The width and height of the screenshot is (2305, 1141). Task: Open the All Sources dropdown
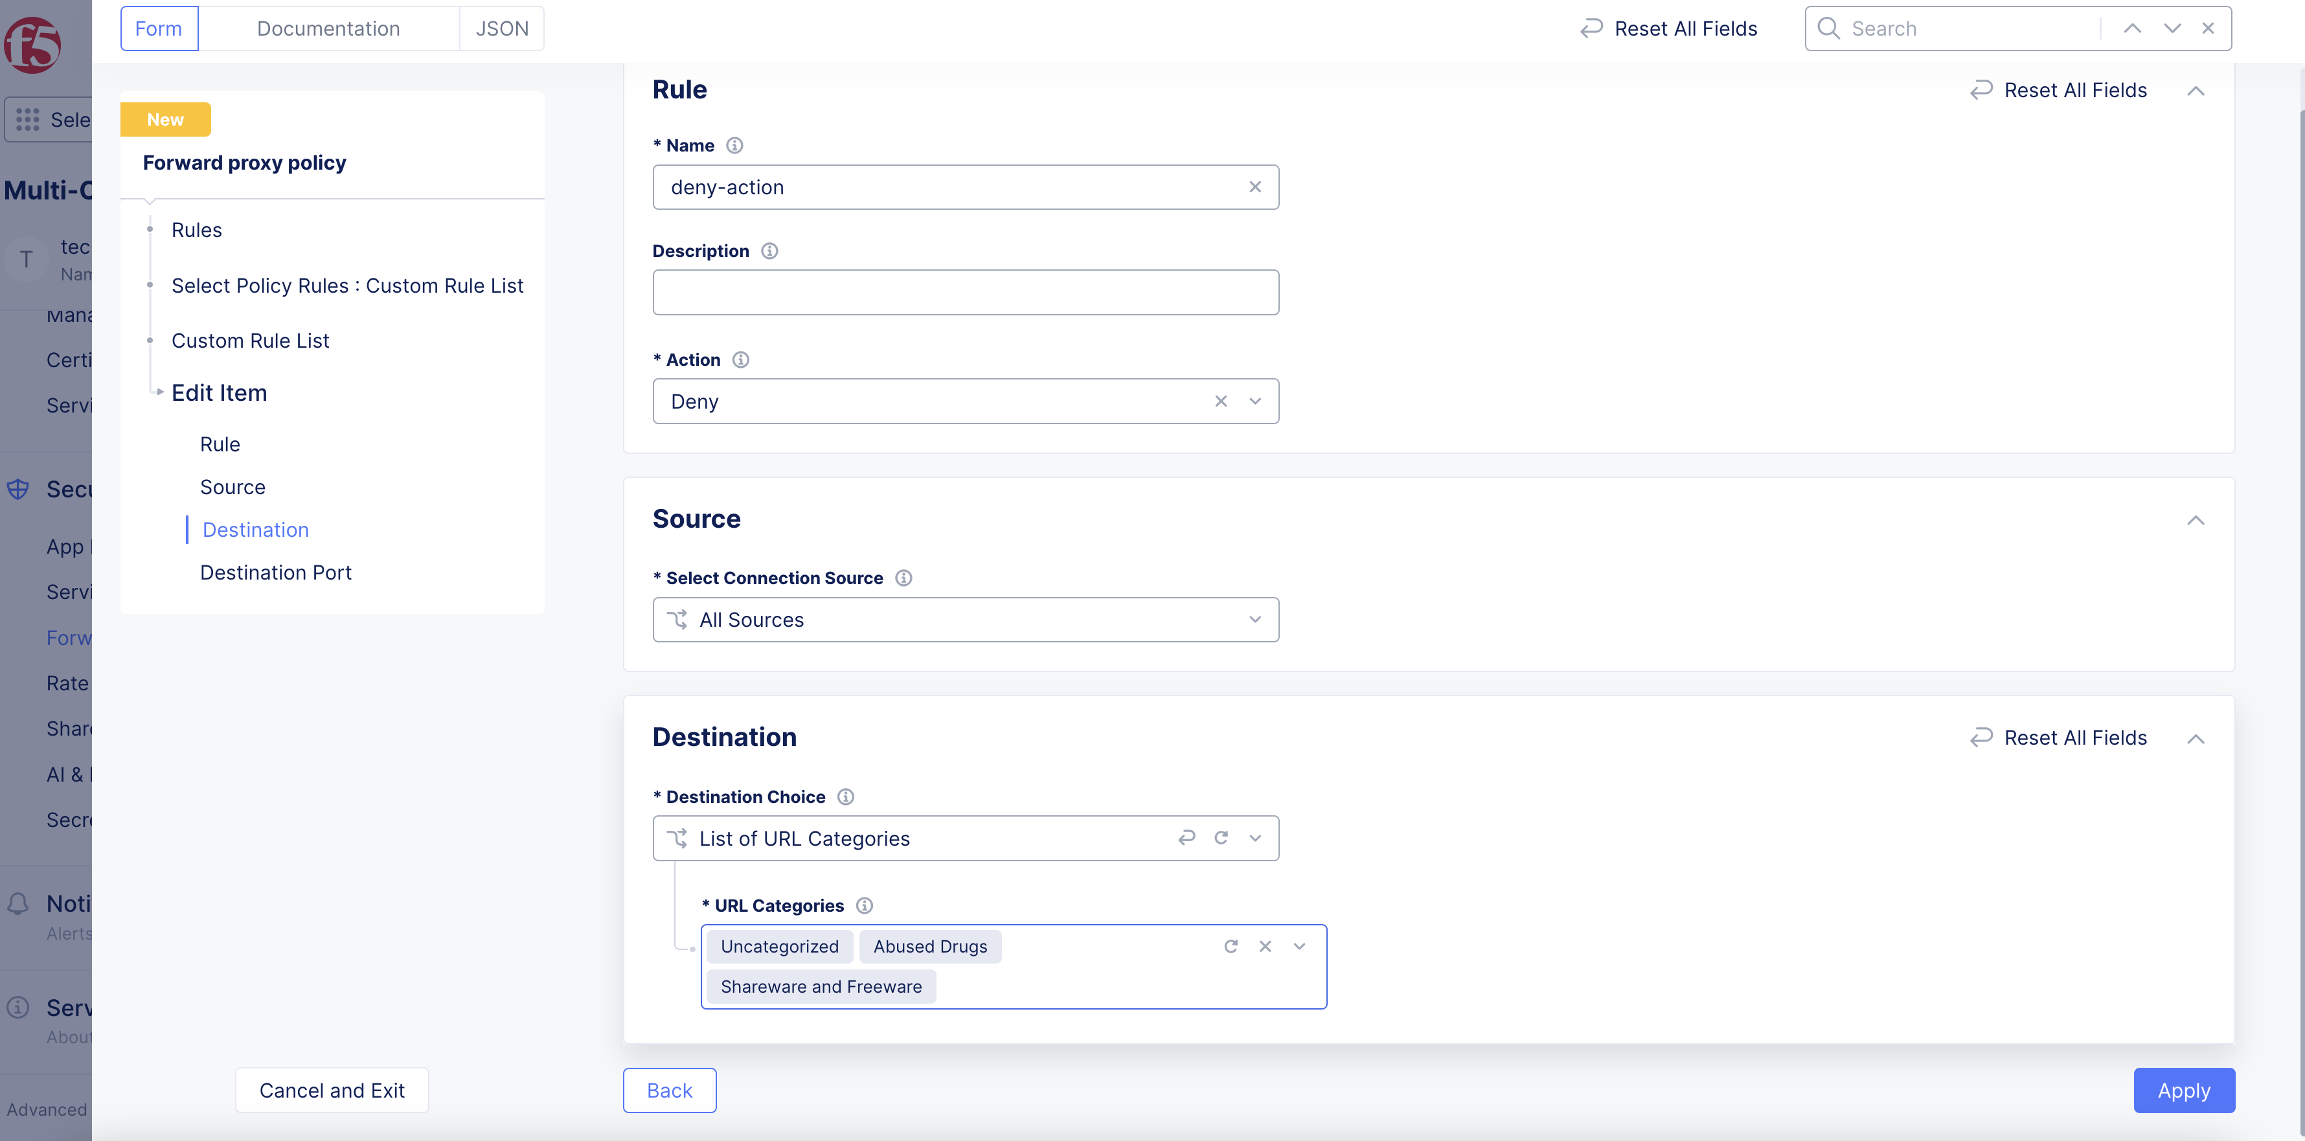[1255, 619]
